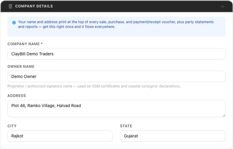Viewport: 233px width, 149px height.
Task: Click the 'Your name and address print' info text
Action: pyautogui.click(x=116, y=24)
